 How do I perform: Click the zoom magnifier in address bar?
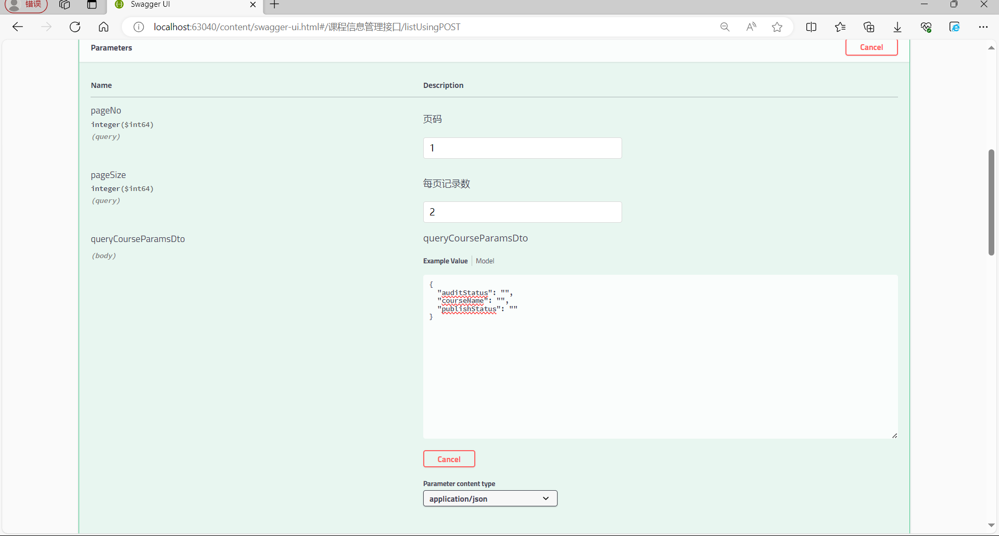click(x=725, y=27)
